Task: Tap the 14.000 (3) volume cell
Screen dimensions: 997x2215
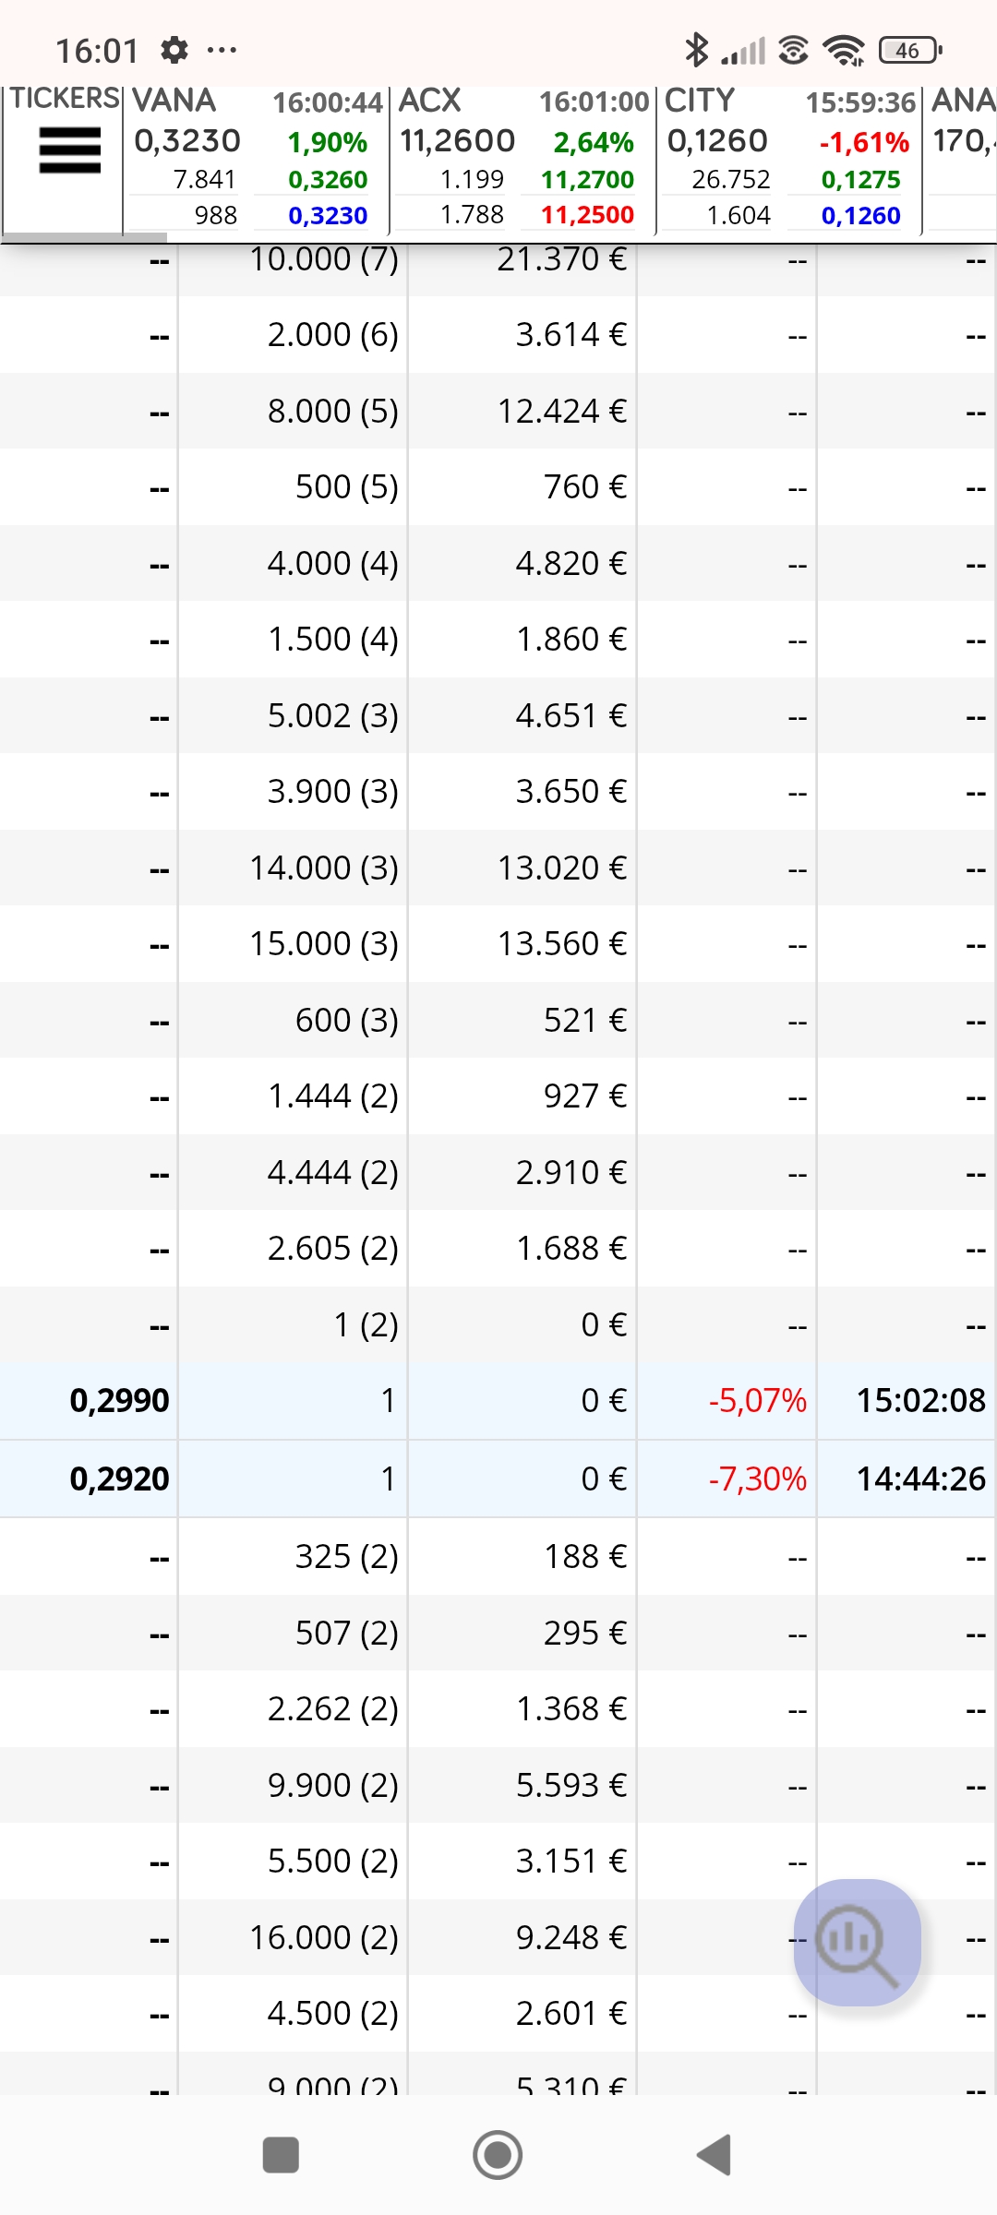Action: [324, 868]
